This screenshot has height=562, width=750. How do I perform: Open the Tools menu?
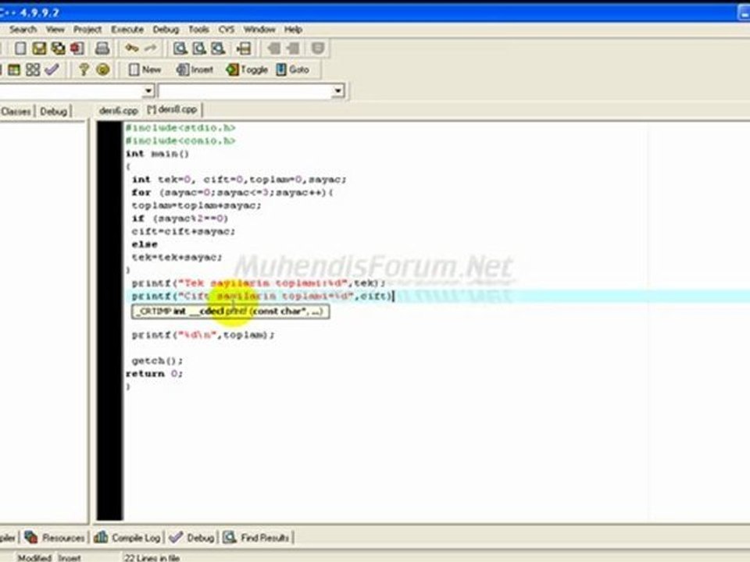[x=198, y=30]
